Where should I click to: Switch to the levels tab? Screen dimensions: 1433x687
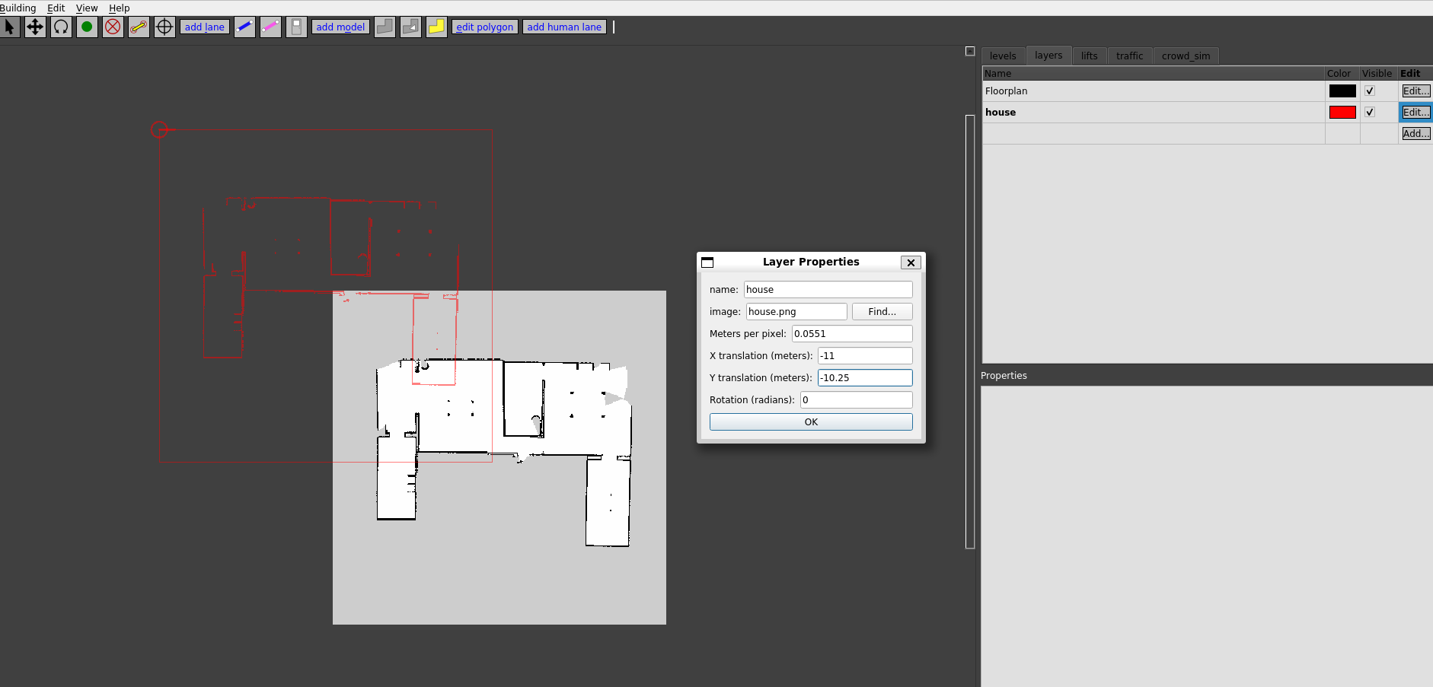click(1003, 56)
